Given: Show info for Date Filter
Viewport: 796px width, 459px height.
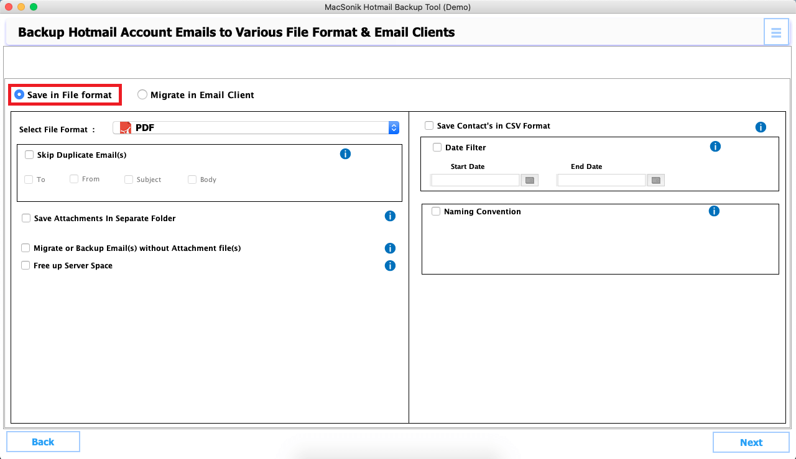Looking at the screenshot, I should click(715, 147).
